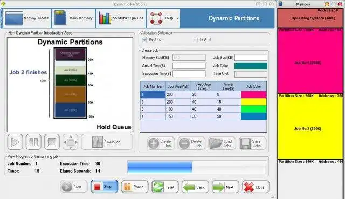Click the Arrival Time(S) input field
Viewport: 345px width, 199px height.
(189, 66)
